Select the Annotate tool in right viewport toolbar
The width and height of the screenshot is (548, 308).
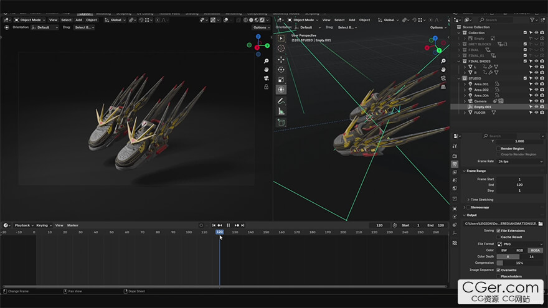pos(281,101)
